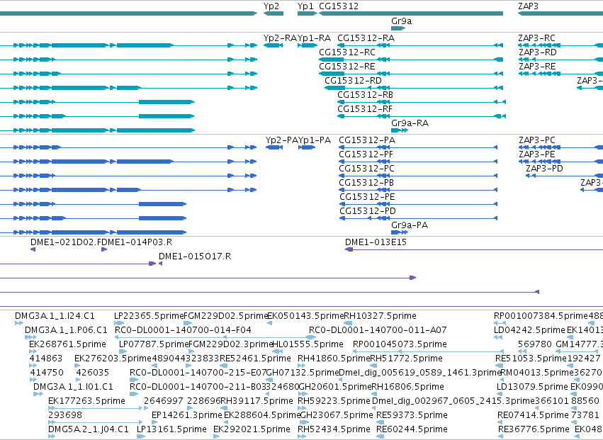Click the CG15312-PB protein label
This screenshot has width=603, height=440.
tap(366, 183)
